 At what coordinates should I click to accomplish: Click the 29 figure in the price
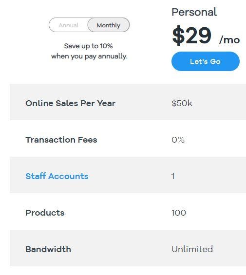pyautogui.click(x=198, y=36)
